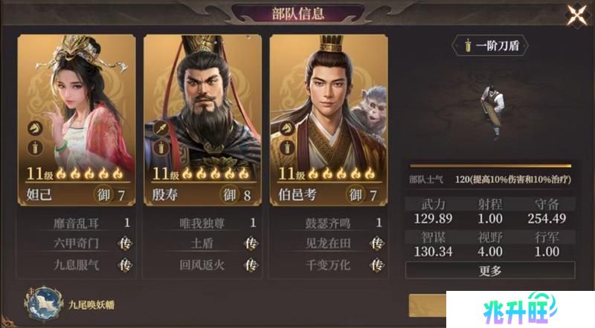Click the shield icon on 妲己 card
The image size is (595, 328).
35,148
